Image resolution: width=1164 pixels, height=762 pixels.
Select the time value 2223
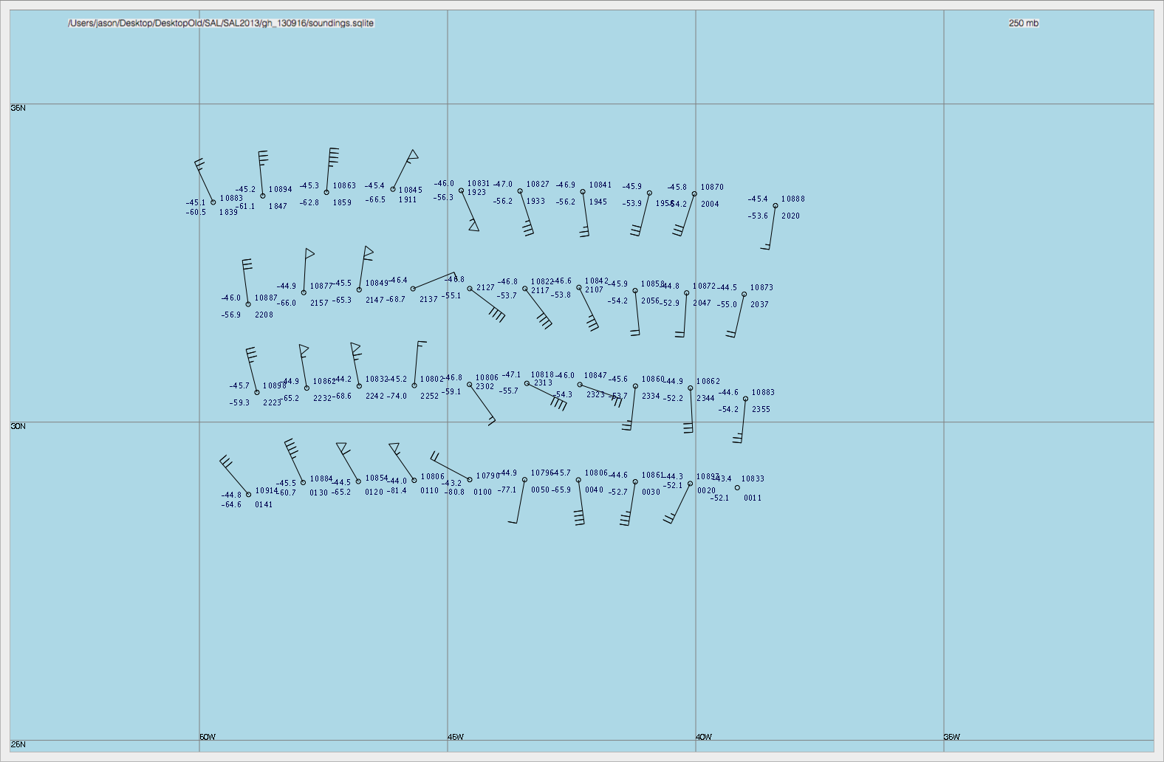click(x=273, y=403)
